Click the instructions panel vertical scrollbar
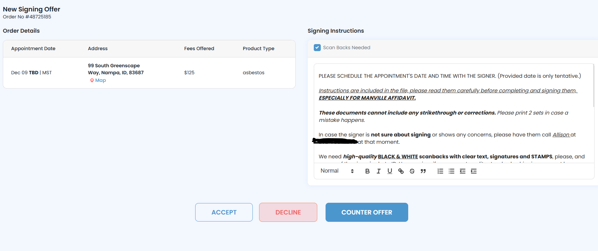 593,86
